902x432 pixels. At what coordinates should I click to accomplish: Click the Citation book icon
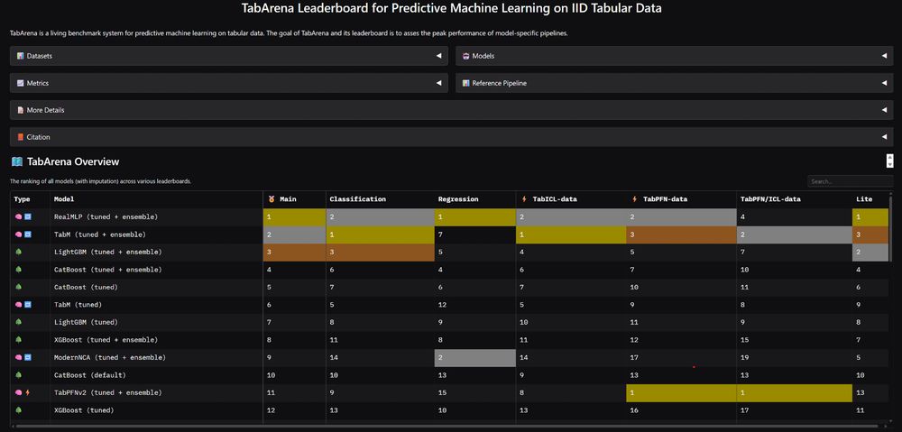pyautogui.click(x=20, y=137)
